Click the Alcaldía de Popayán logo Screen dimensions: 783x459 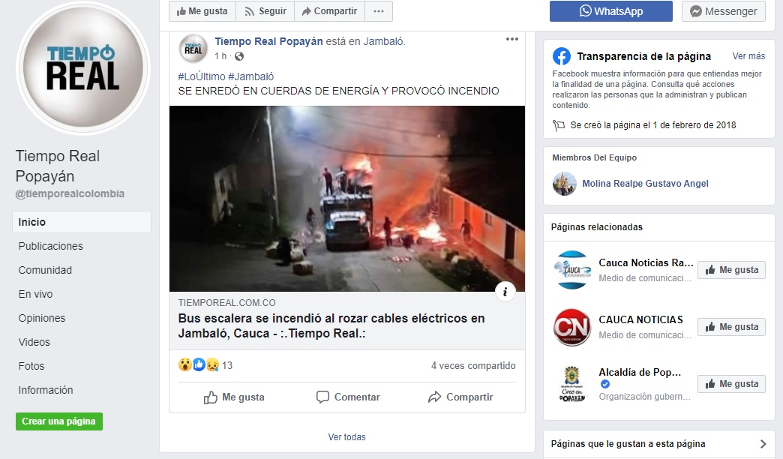coord(571,383)
